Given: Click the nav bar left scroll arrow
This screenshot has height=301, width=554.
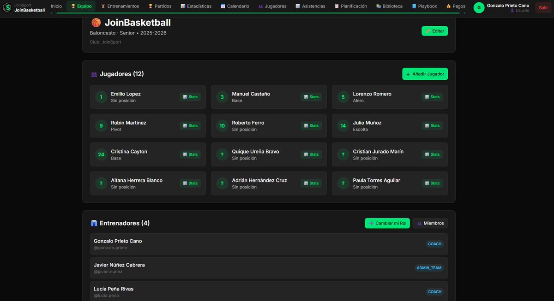Looking at the screenshot, I should coord(52,13).
